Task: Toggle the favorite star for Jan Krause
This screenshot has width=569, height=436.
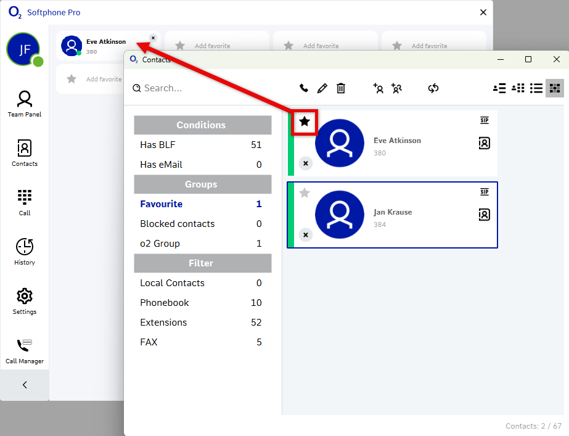Action: coord(305,193)
